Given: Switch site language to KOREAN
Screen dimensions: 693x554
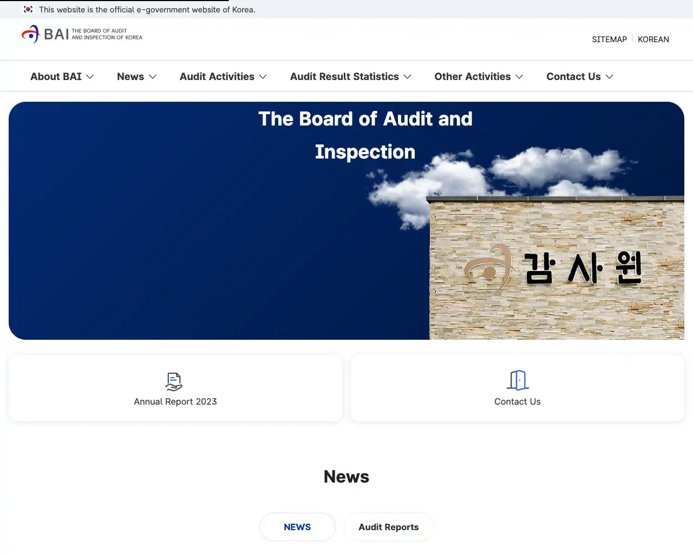Looking at the screenshot, I should [653, 39].
